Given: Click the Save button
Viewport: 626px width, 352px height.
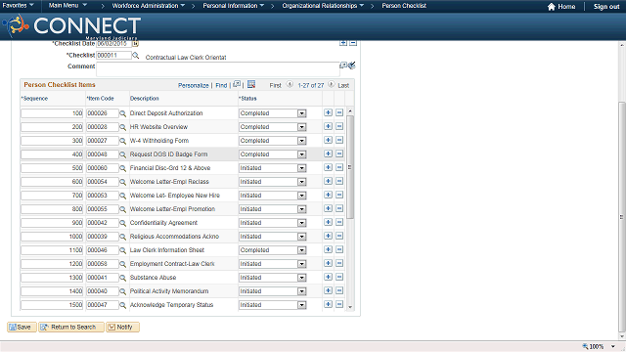Looking at the screenshot, I should (x=22, y=328).
